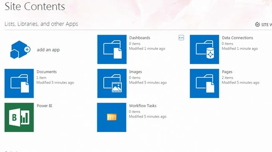Image resolution: width=272 pixels, height=152 pixels.
Task: Click the Power BI title link
Action: pos(44,106)
